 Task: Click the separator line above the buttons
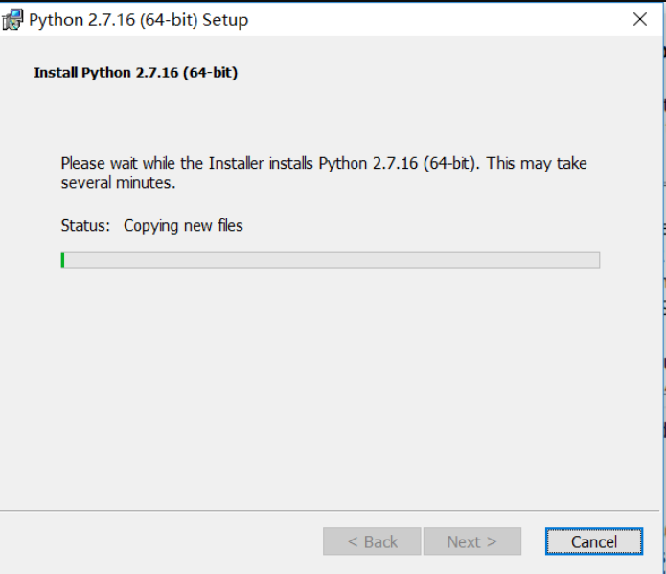coord(330,510)
